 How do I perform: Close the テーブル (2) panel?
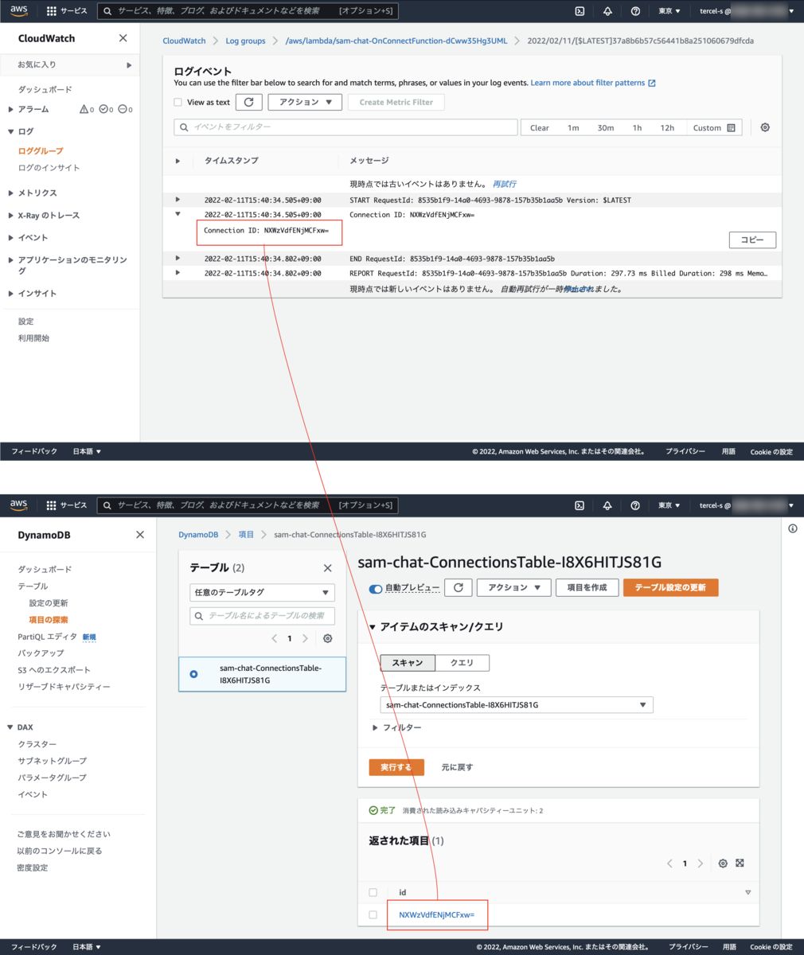coord(327,568)
